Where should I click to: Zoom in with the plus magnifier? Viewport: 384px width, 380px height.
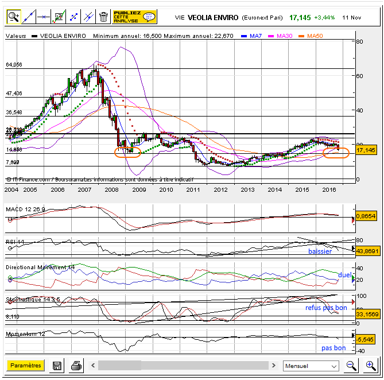coord(371,366)
